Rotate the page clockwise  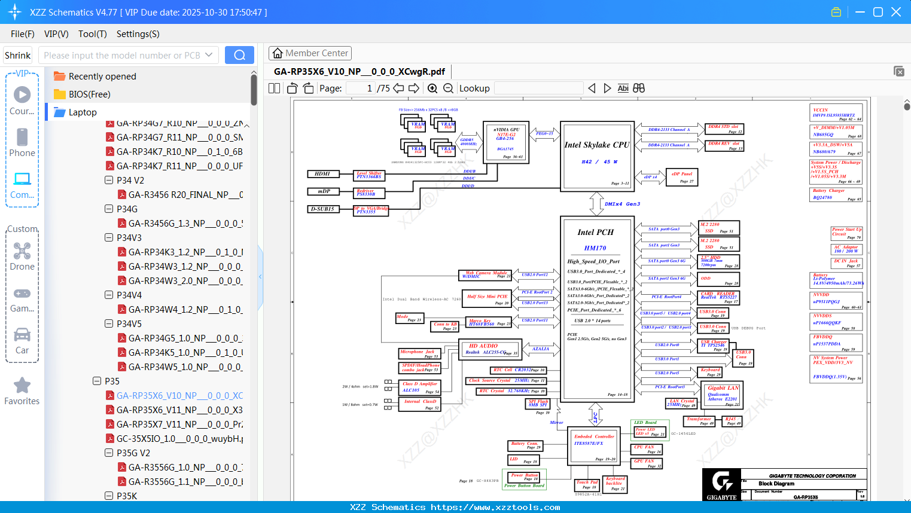(309, 88)
